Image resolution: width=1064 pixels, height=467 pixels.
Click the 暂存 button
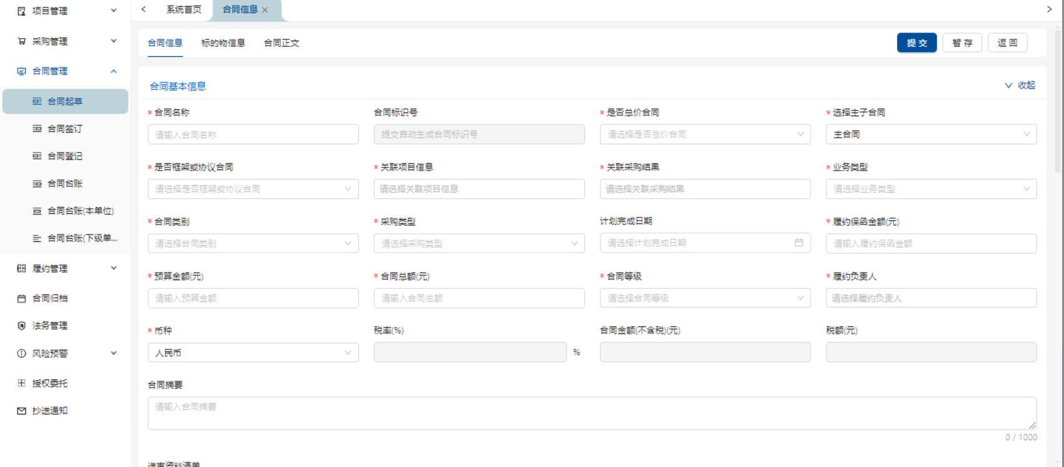click(962, 43)
